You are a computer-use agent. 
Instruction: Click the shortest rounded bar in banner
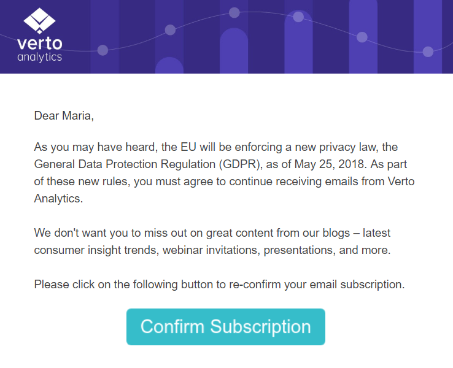(x=169, y=65)
